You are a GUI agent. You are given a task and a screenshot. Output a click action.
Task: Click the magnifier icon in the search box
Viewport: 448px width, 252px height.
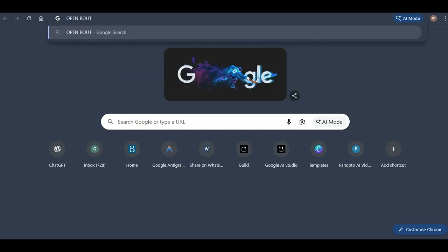click(x=110, y=122)
